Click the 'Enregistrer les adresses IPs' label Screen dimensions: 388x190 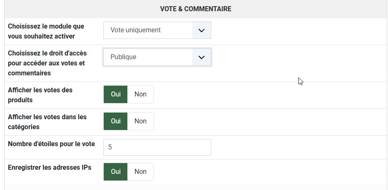pos(49,168)
